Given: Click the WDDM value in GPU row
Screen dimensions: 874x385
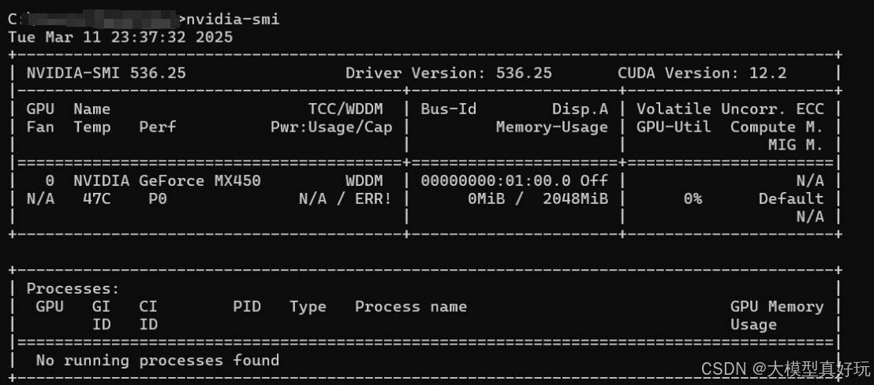Looking at the screenshot, I should point(364,181).
